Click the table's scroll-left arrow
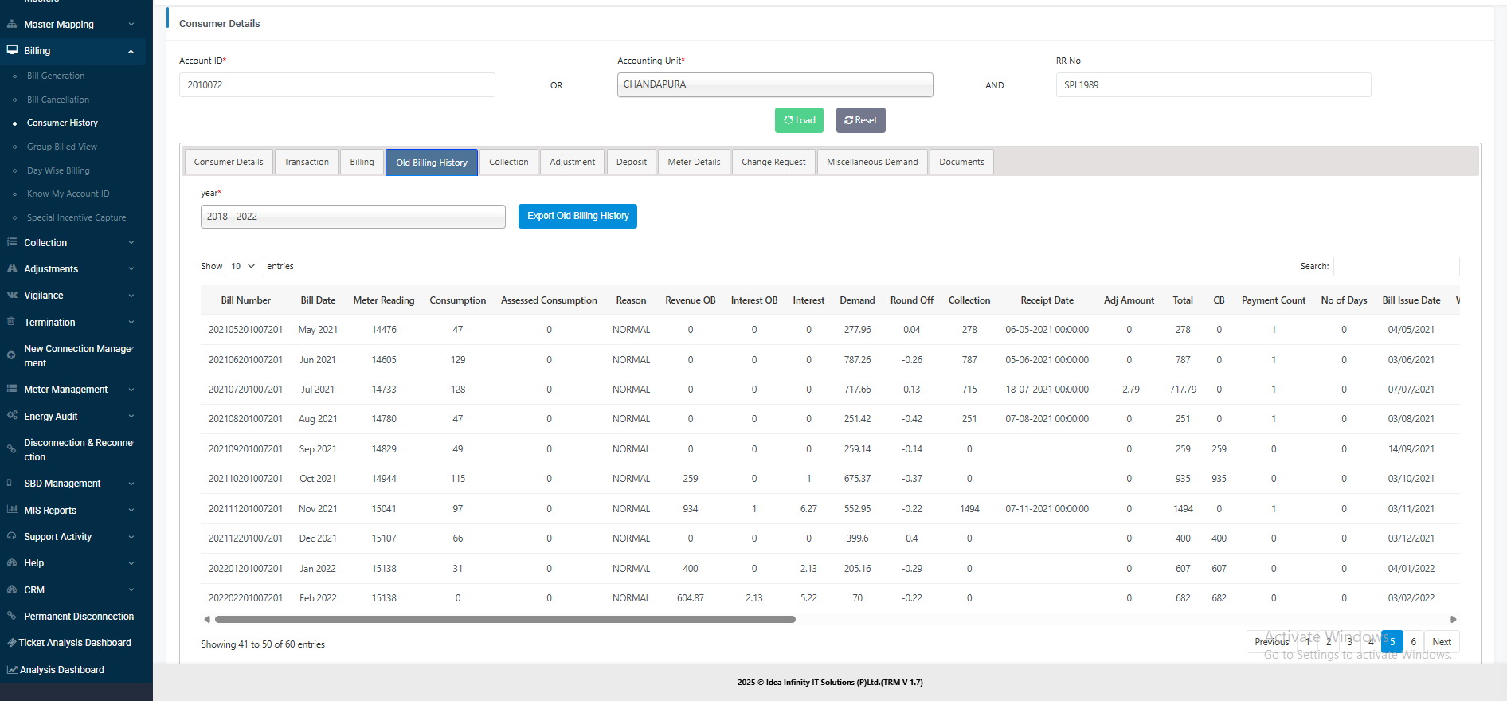Screen dimensions: 1507x701 207,619
